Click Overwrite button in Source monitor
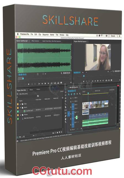The height and width of the screenshot is (178, 124). coord(58,83)
